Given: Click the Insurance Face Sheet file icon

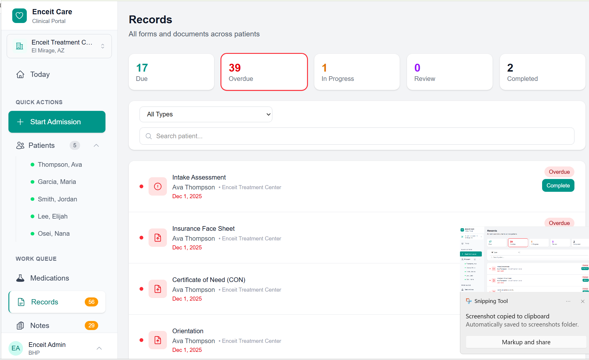Looking at the screenshot, I should tap(158, 238).
